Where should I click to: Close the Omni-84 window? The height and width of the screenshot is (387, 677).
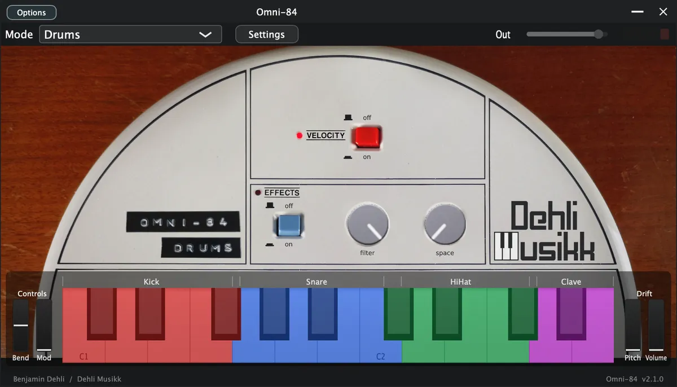(663, 12)
